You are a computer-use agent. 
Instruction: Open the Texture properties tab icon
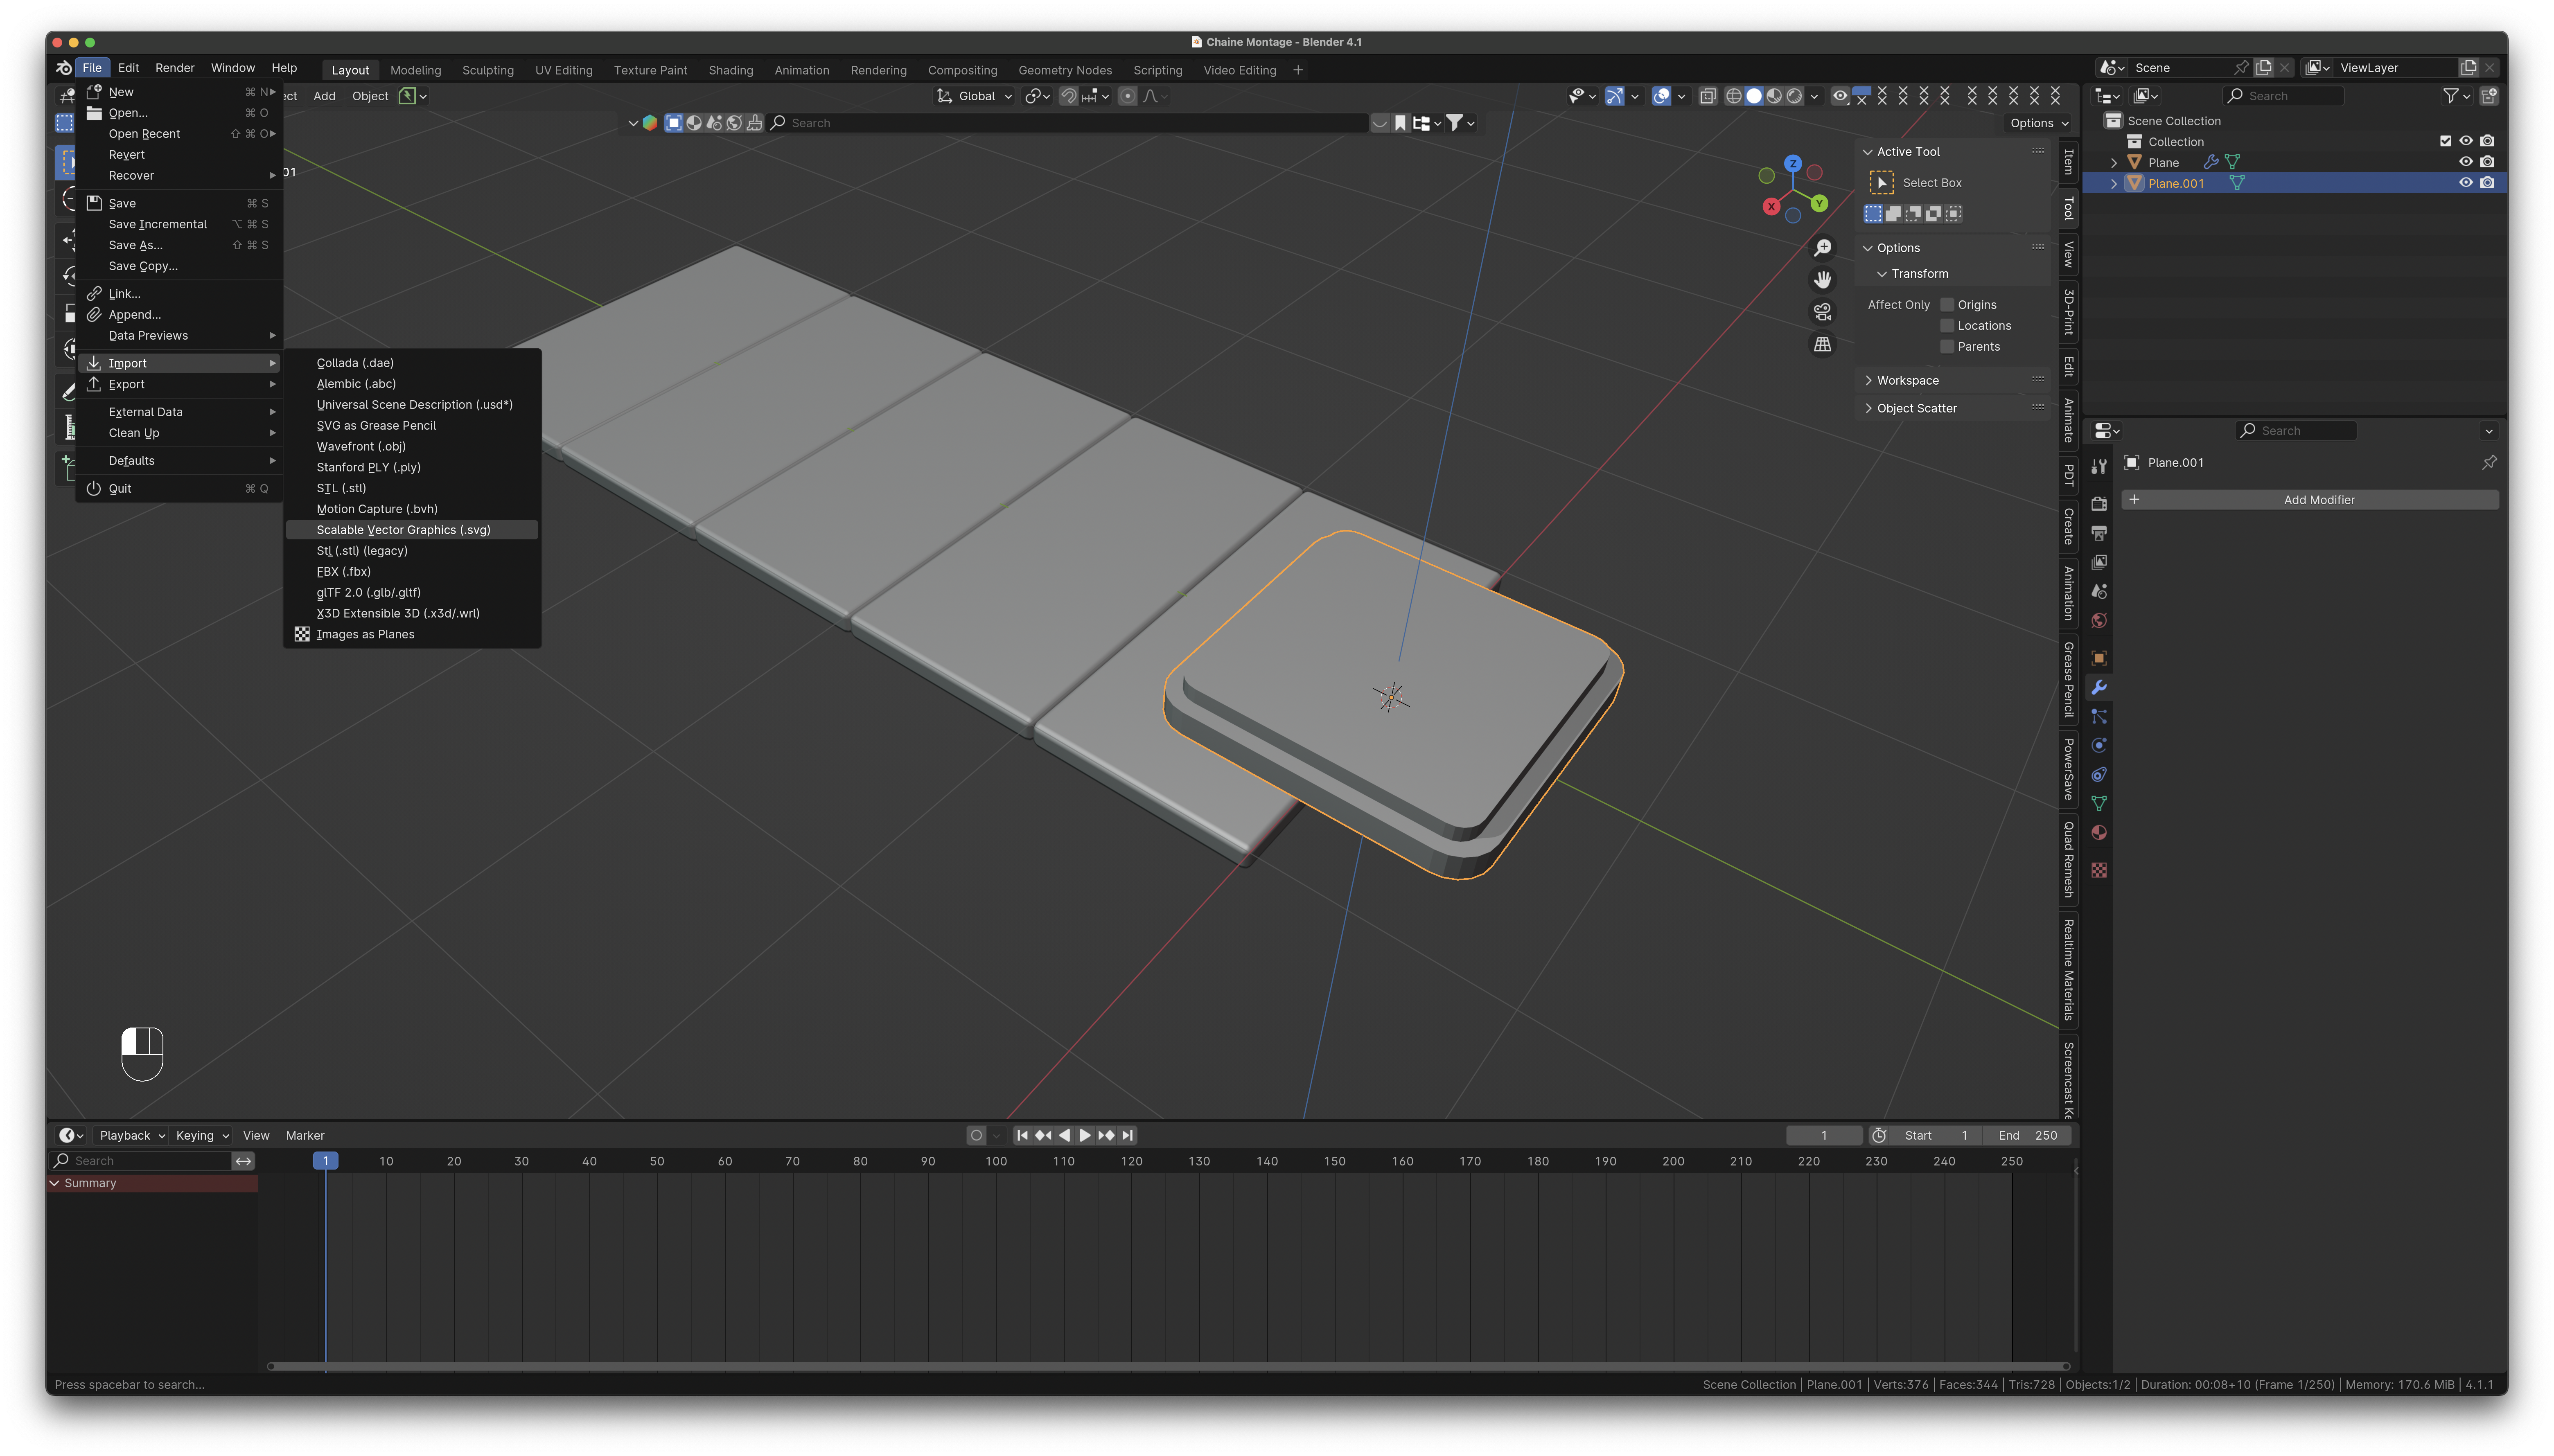click(x=2099, y=870)
